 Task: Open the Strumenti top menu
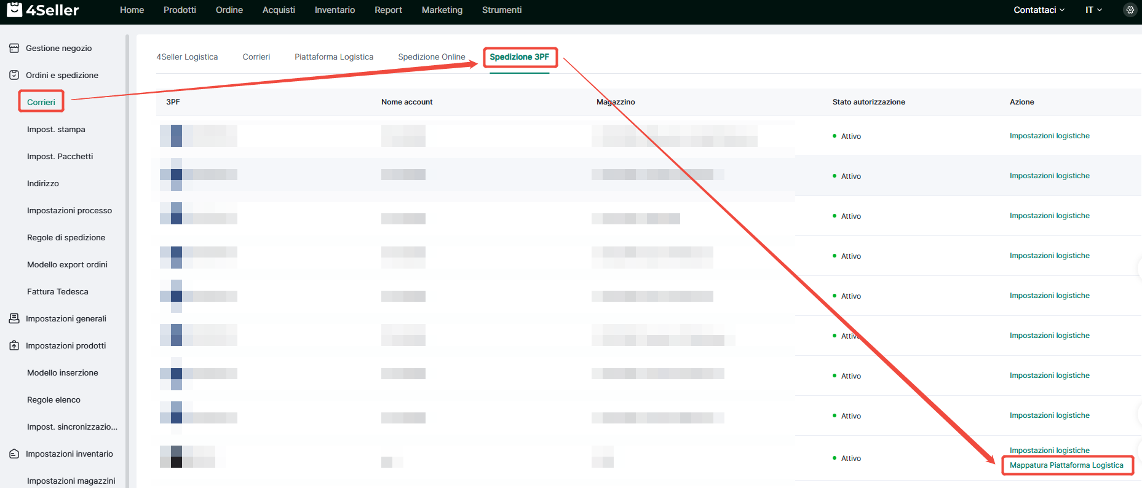(x=501, y=10)
